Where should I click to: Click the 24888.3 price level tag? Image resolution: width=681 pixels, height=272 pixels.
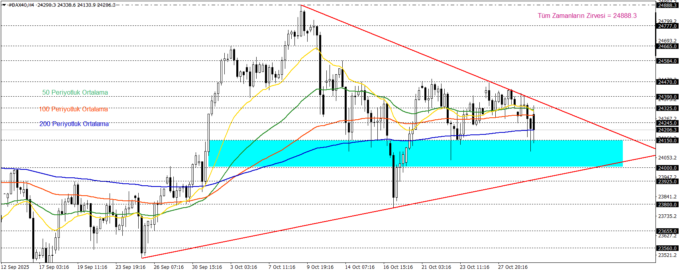click(667, 5)
